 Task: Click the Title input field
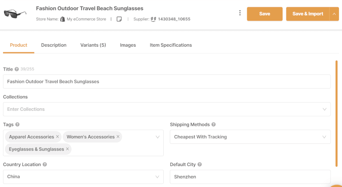(x=167, y=82)
